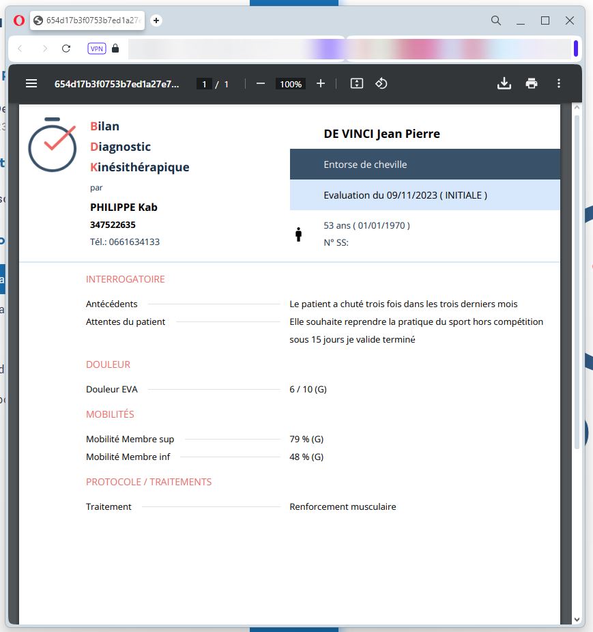Click the scrollbar down arrow
The width and height of the screenshot is (593, 632).
(x=577, y=620)
